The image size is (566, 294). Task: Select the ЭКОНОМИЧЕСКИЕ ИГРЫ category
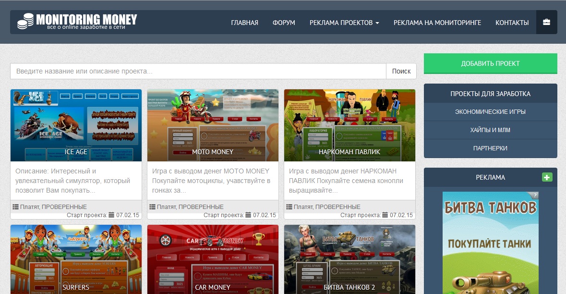[490, 111]
